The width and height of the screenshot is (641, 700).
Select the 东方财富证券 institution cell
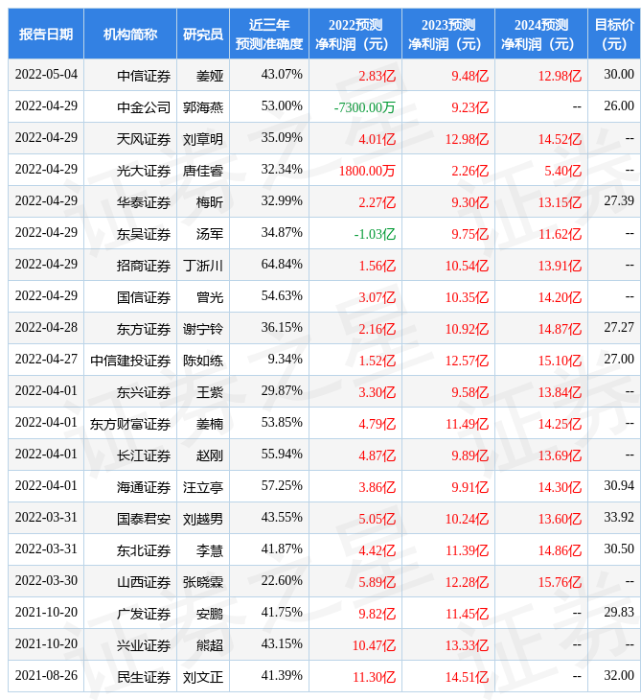(130, 424)
